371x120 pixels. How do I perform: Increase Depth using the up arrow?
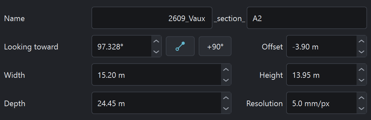point(226,98)
